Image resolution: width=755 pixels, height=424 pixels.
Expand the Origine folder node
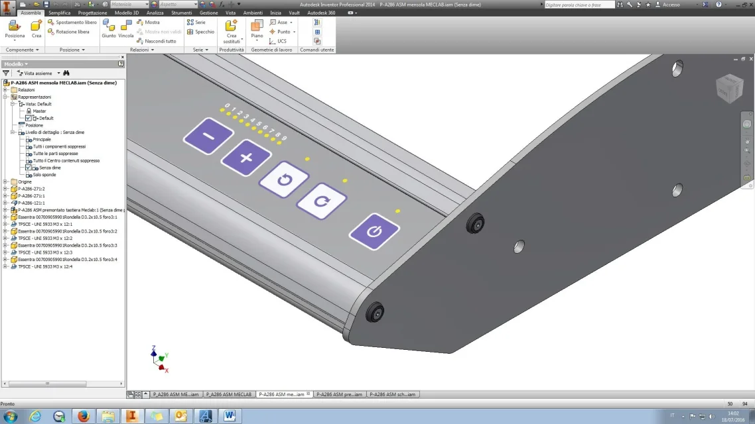click(x=5, y=182)
